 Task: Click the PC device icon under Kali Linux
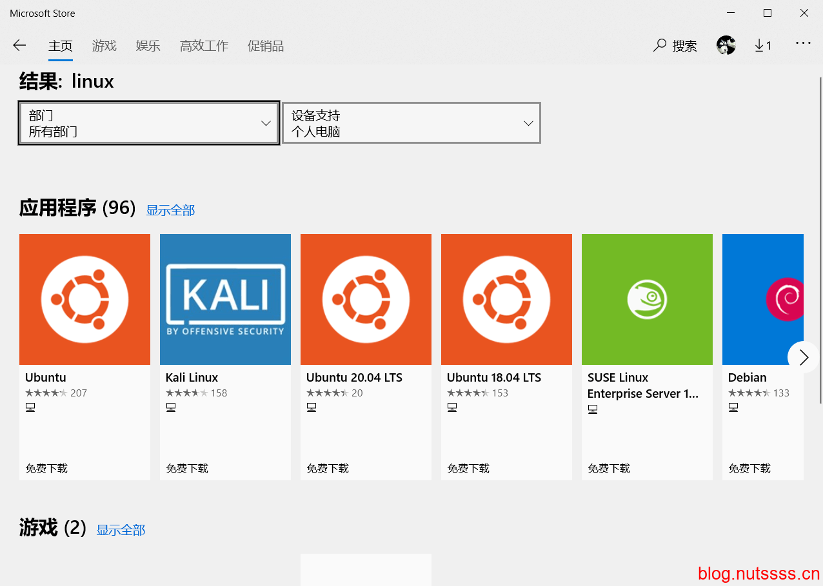[171, 407]
